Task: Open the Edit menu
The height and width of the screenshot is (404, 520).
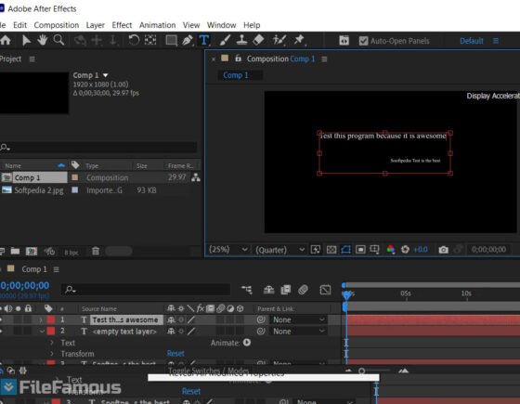Action: [19, 25]
